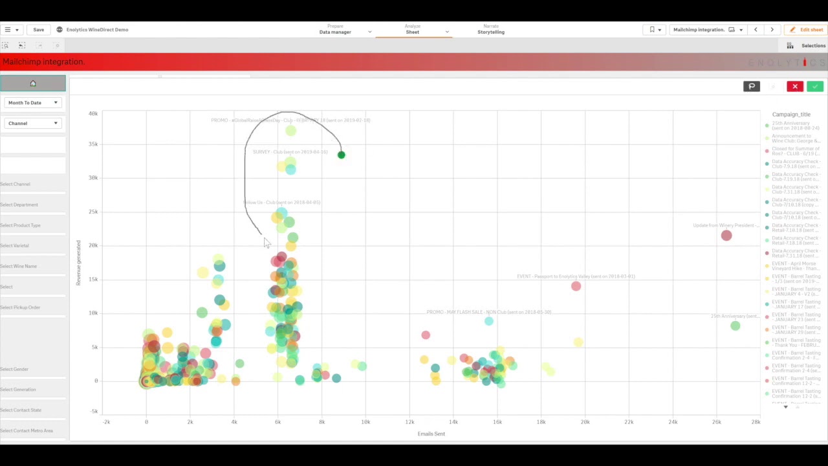Click the Update from Winery President bubble

pyautogui.click(x=726, y=236)
